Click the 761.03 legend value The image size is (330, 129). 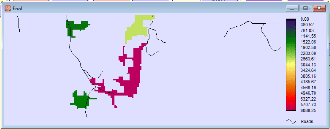coord(307,31)
